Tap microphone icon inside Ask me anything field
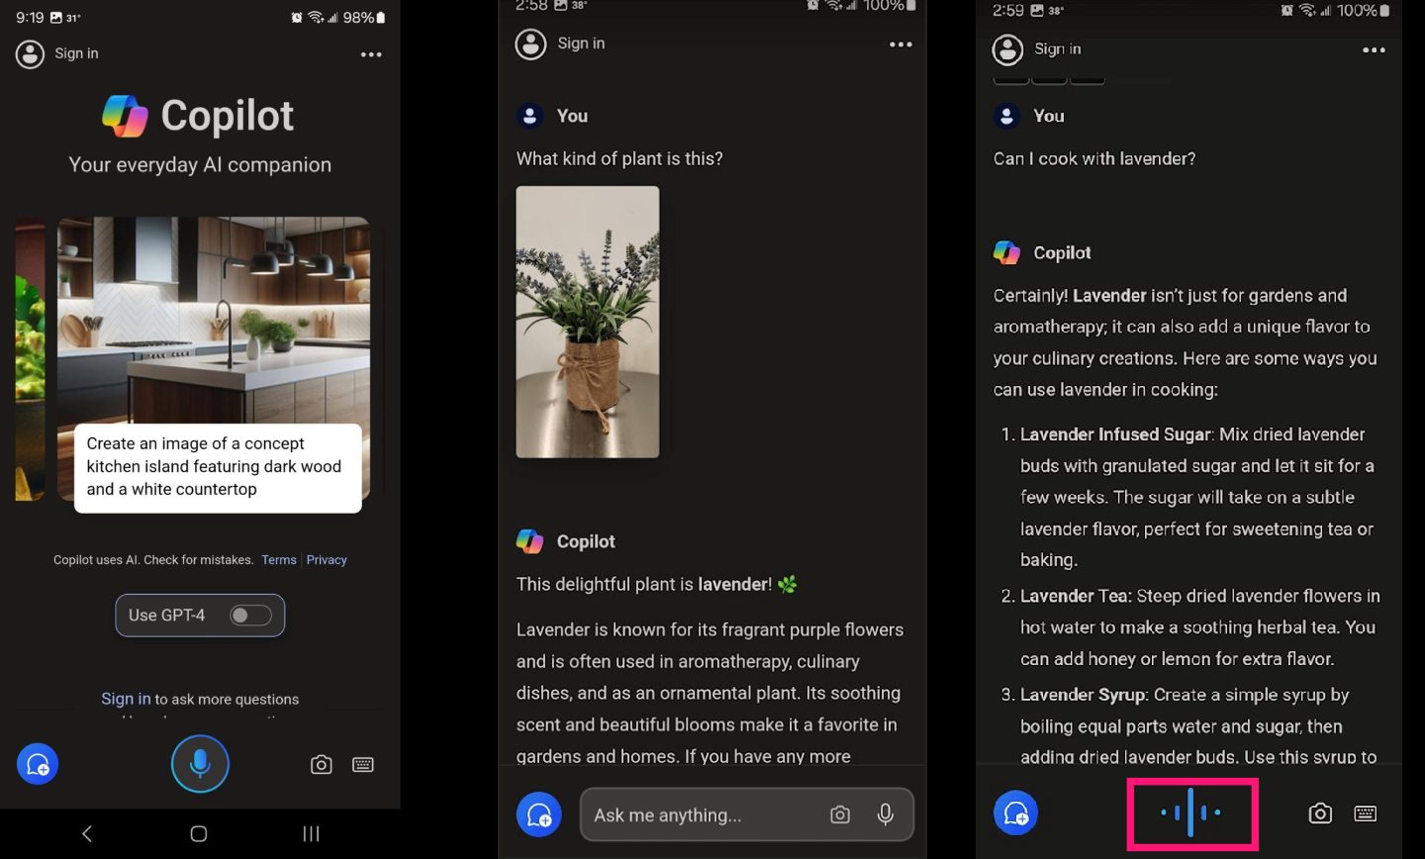The height and width of the screenshot is (859, 1425). 886,814
